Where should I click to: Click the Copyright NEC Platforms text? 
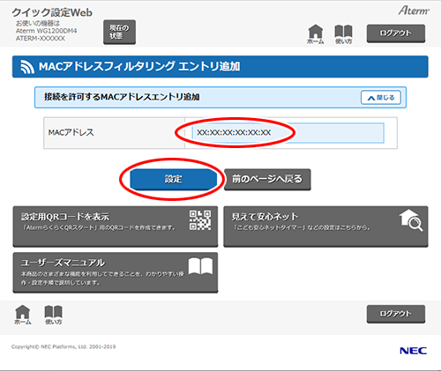tap(64, 346)
